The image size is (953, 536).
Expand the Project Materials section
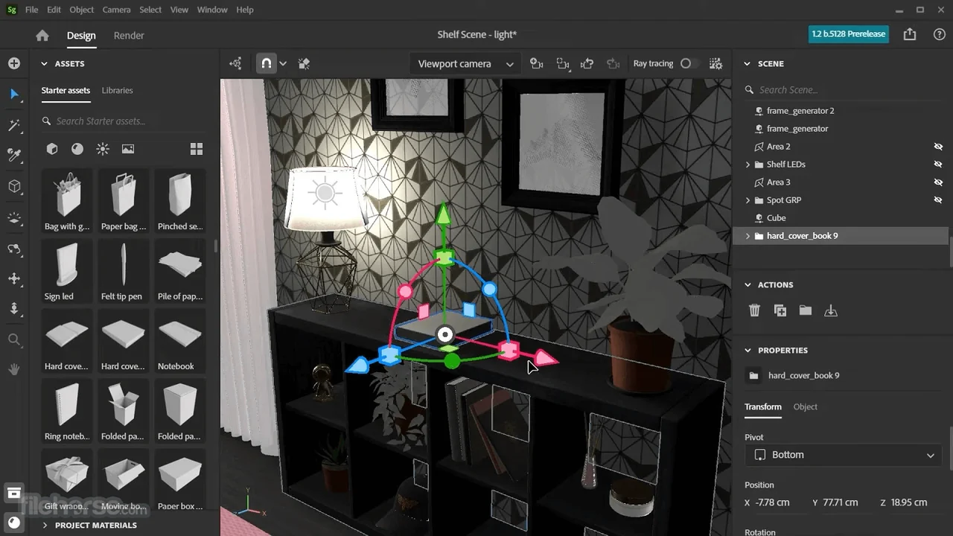coord(45,525)
